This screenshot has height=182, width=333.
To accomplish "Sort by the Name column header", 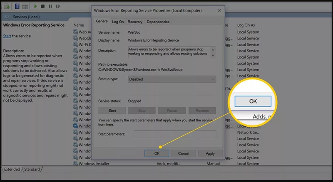I will point(79,25).
